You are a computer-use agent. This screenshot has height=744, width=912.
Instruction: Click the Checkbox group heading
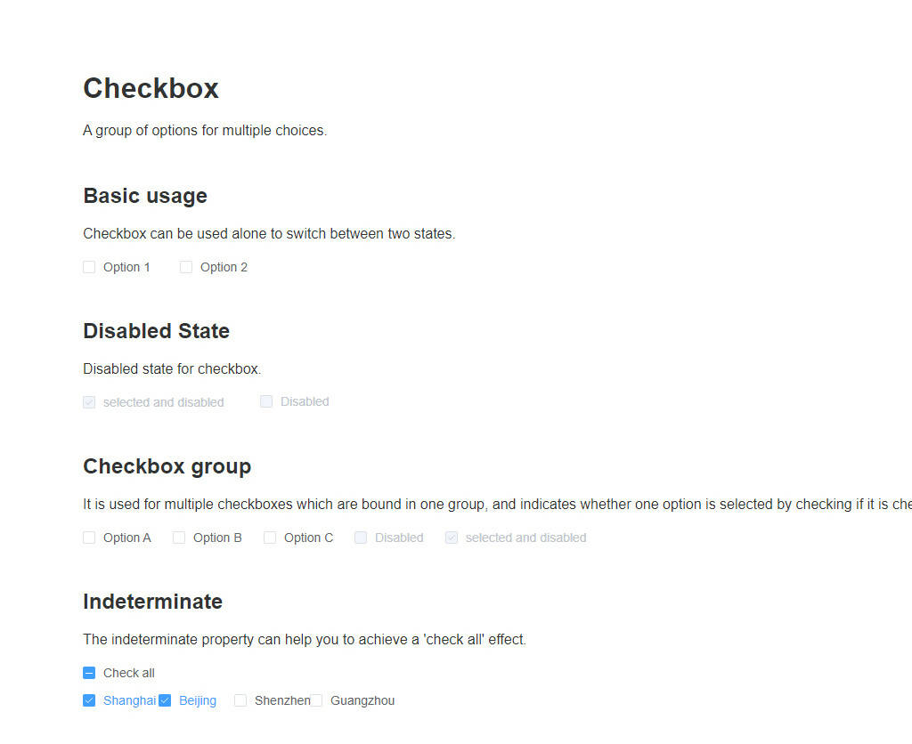tap(167, 466)
